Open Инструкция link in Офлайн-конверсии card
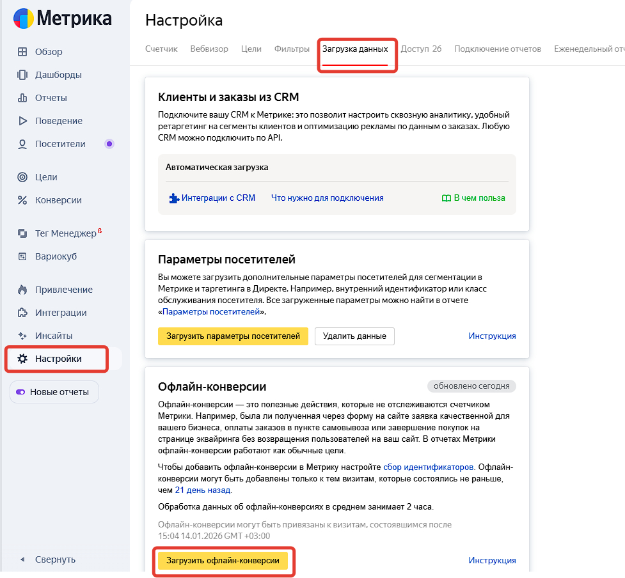This screenshot has height=578, width=625. pyautogui.click(x=492, y=560)
